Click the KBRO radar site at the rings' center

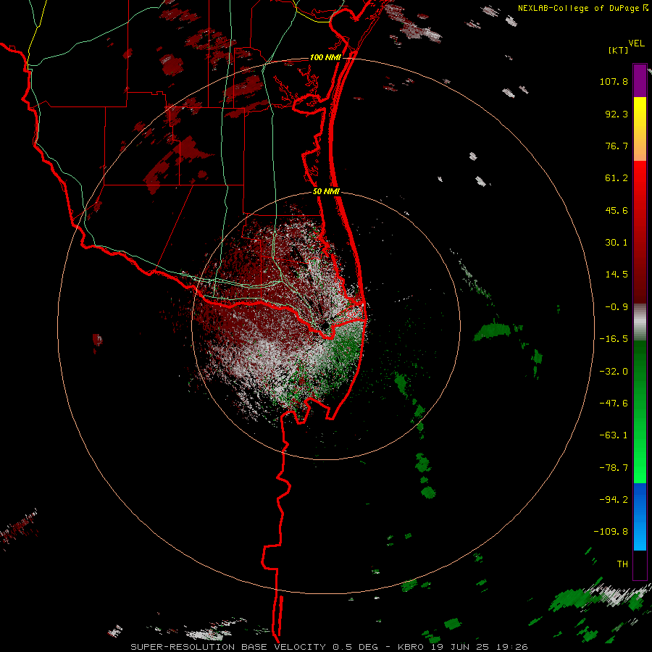(325, 326)
